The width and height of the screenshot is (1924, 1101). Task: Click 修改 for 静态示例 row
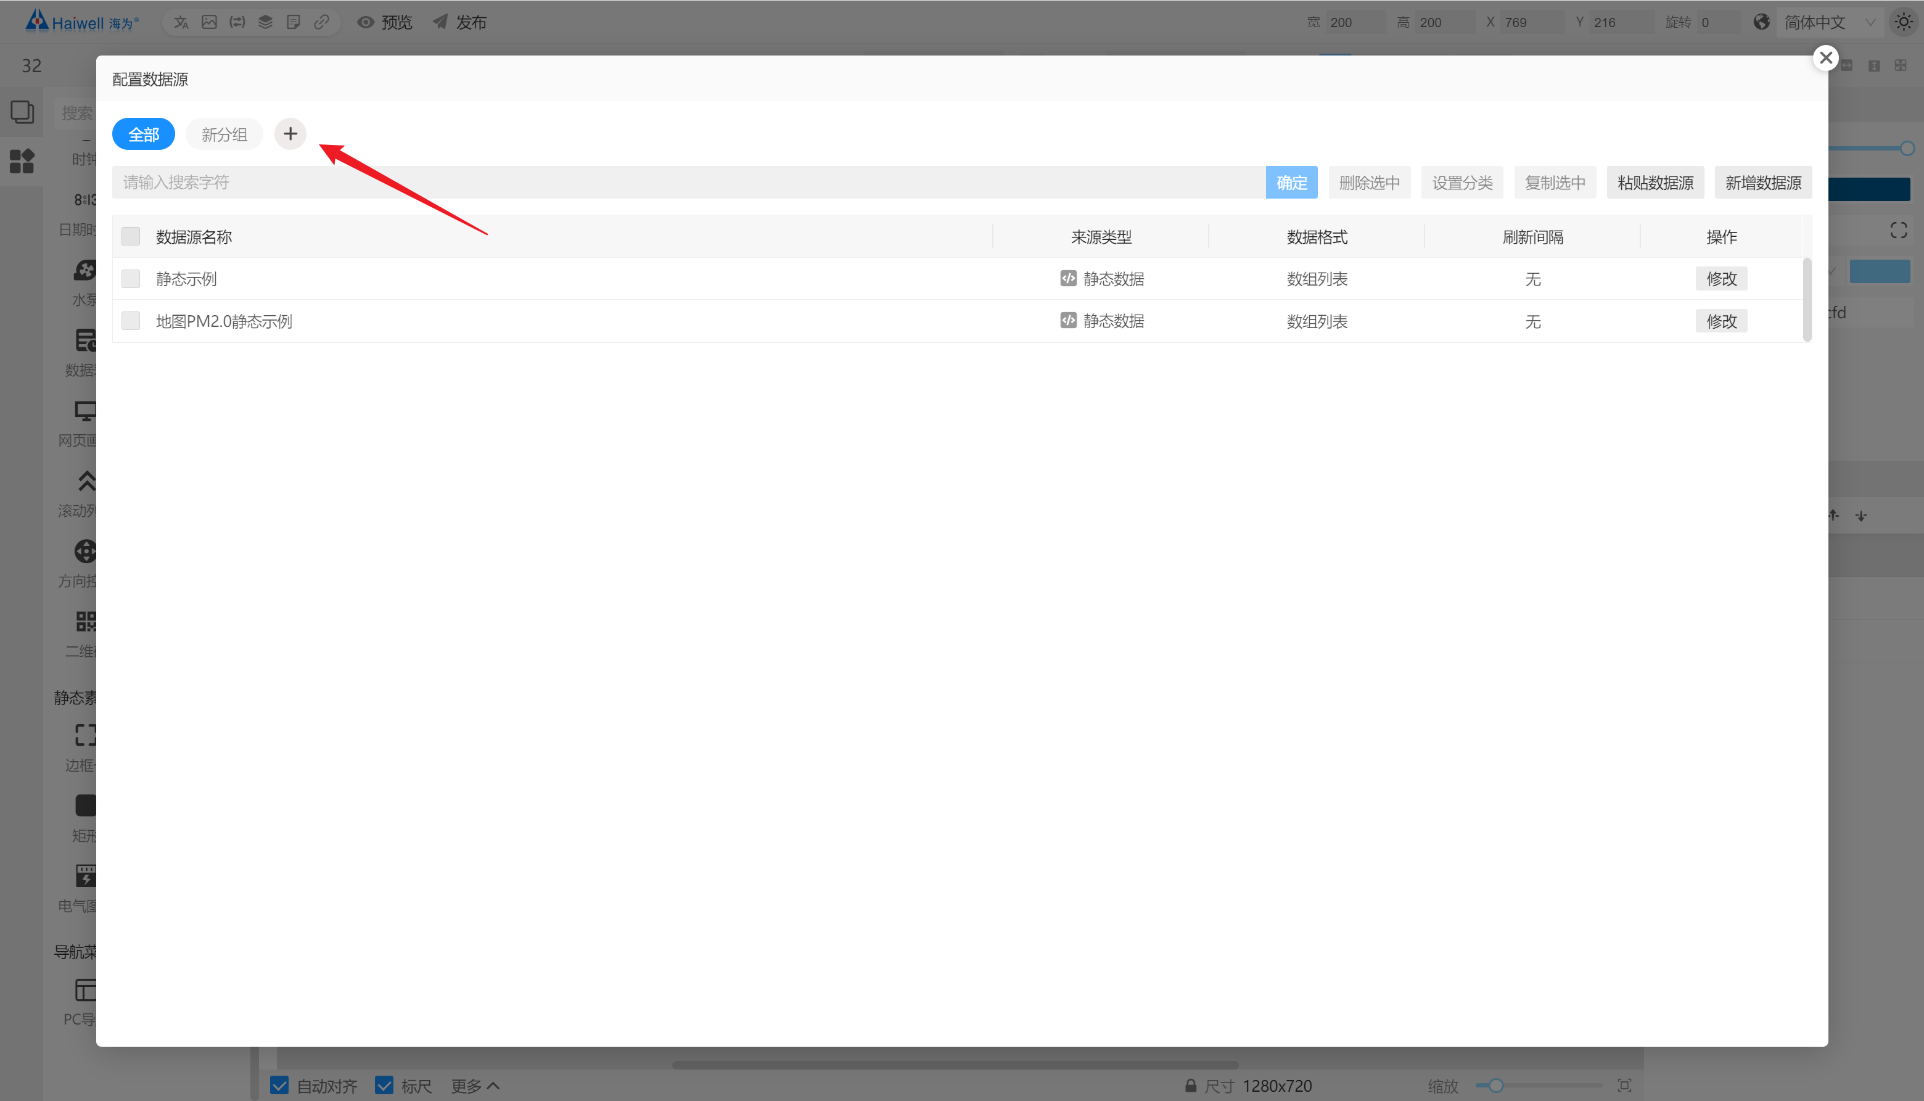[x=1721, y=279]
